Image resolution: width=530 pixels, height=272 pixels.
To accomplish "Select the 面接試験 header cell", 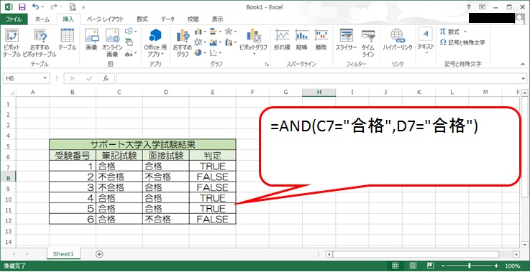I will pyautogui.click(x=165, y=155).
